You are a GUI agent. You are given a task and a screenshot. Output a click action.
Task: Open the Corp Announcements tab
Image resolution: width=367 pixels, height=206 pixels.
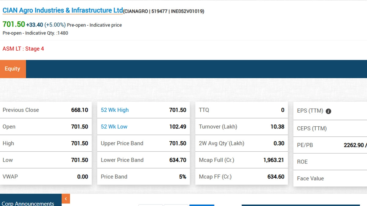(28, 203)
